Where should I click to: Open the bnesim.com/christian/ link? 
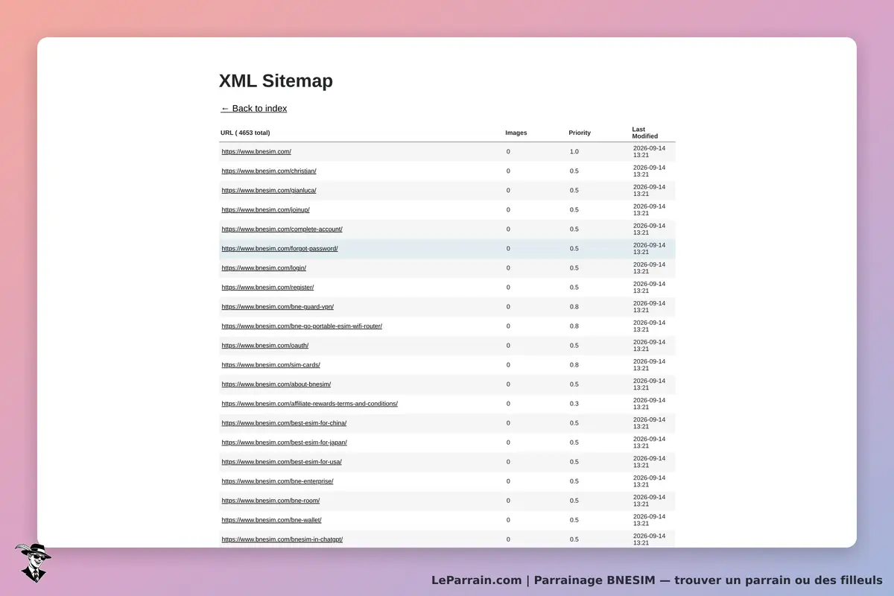coord(269,171)
